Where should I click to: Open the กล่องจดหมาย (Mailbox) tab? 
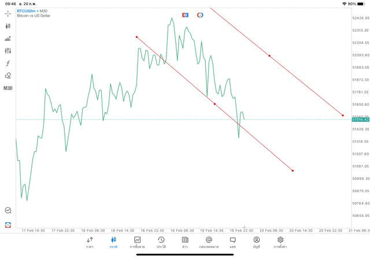pos(209,242)
